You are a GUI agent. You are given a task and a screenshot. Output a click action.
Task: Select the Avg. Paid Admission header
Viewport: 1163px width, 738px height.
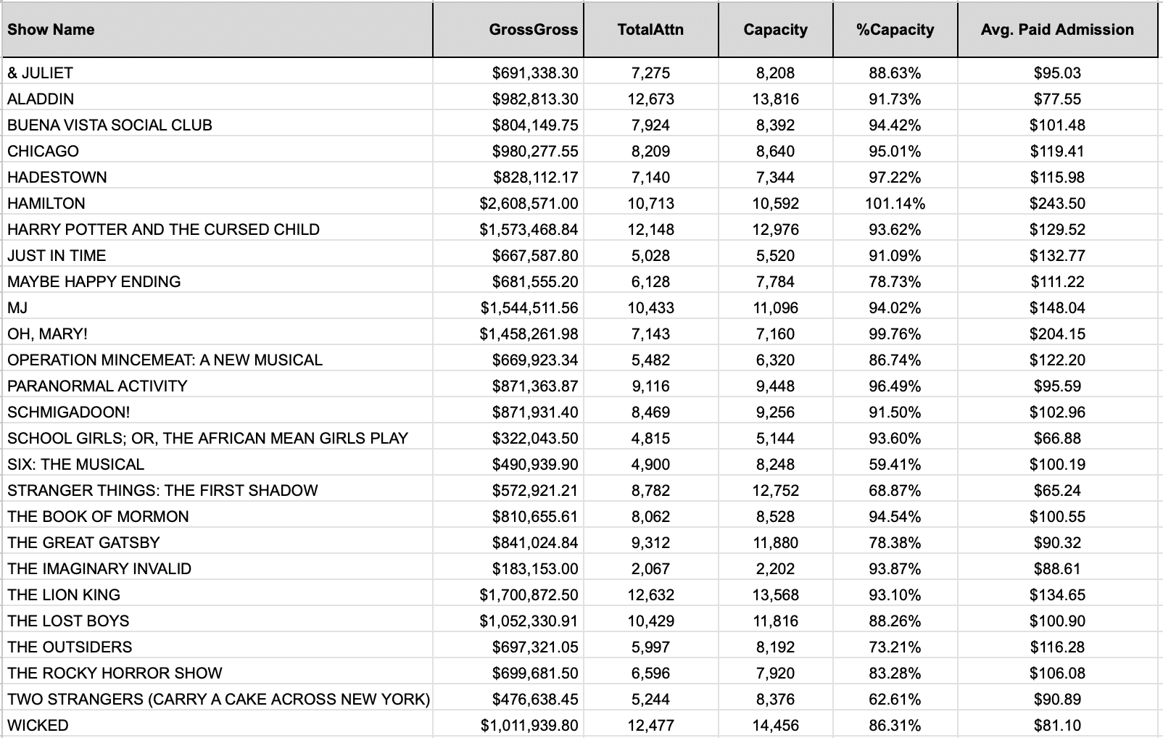1058,30
